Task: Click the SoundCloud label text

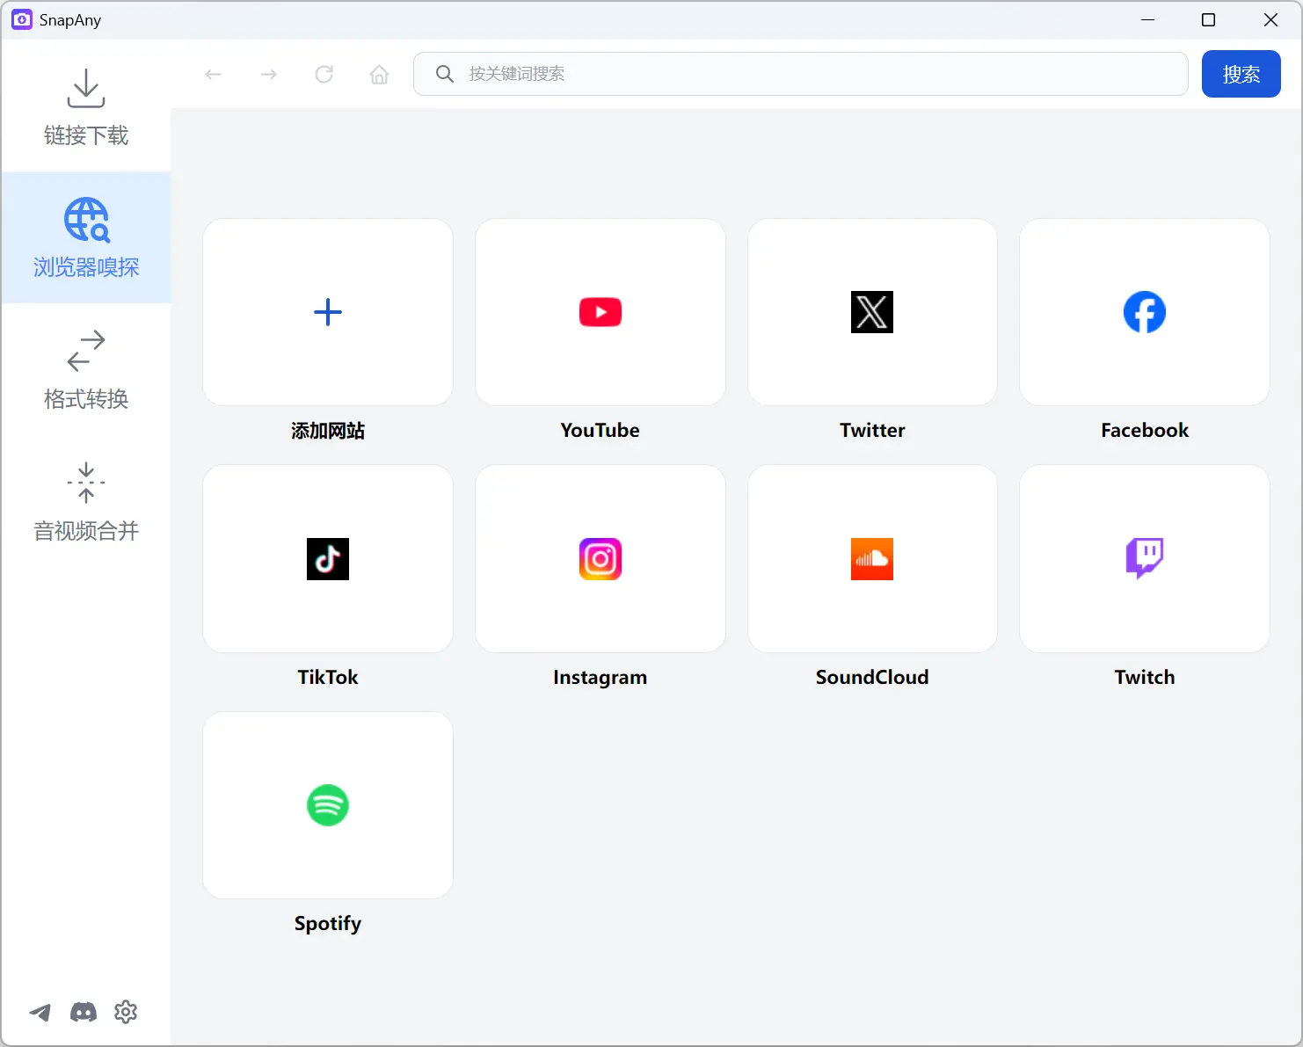Action: (x=872, y=677)
